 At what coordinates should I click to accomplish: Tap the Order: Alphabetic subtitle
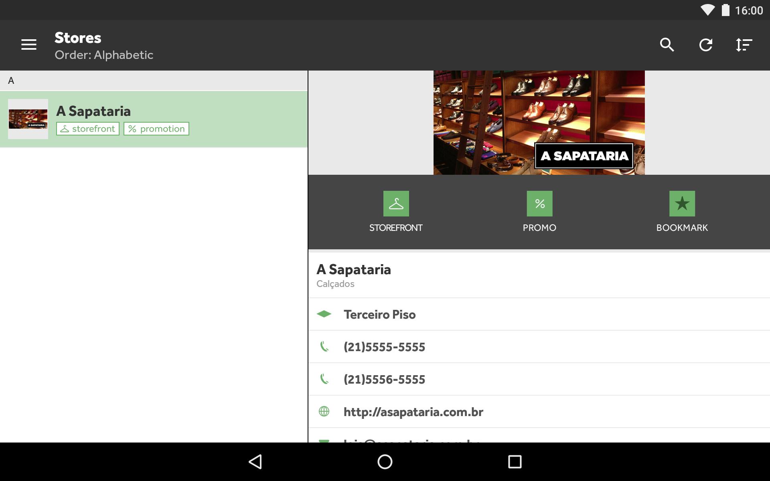104,55
